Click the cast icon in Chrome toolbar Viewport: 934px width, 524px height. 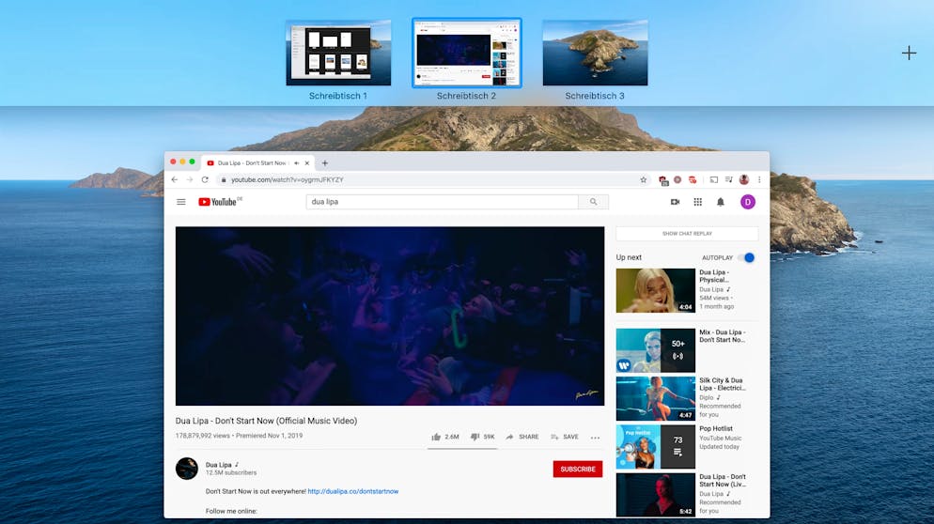click(x=713, y=179)
